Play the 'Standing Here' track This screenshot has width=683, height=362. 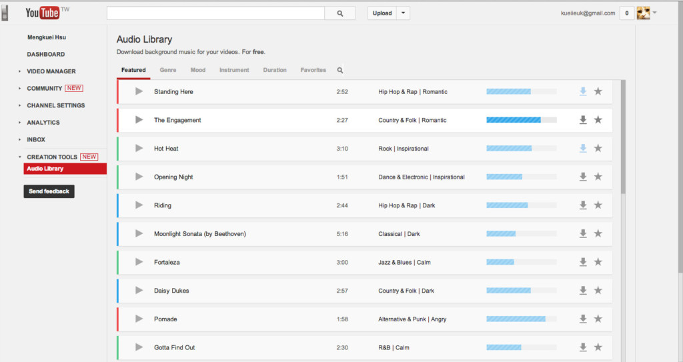(139, 91)
